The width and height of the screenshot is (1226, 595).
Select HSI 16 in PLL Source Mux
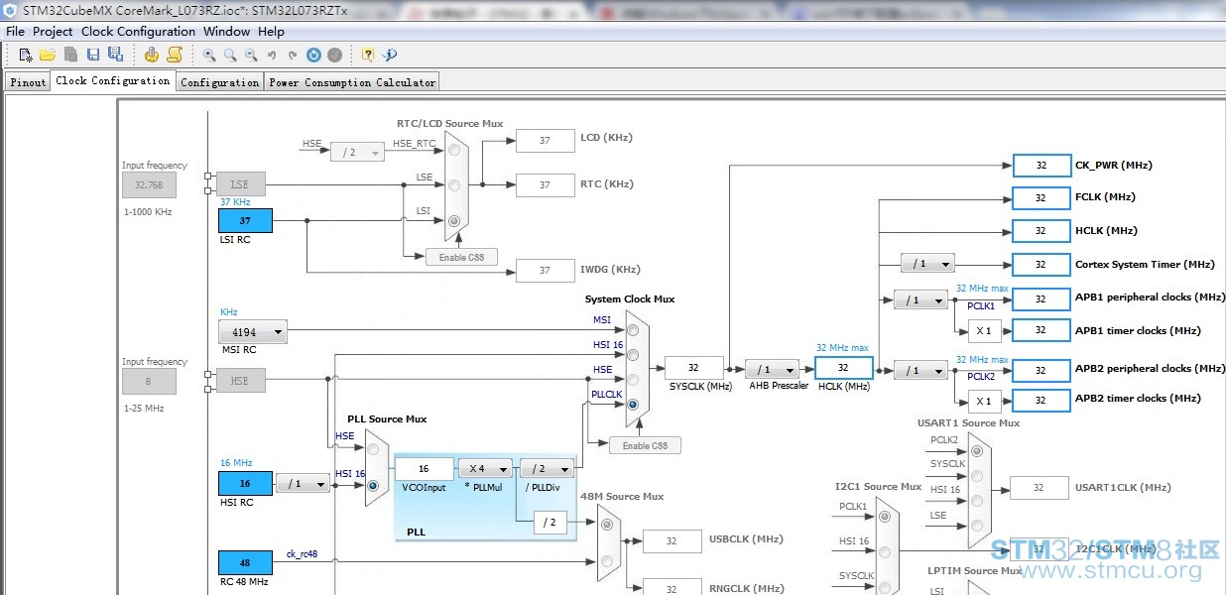[x=373, y=486]
